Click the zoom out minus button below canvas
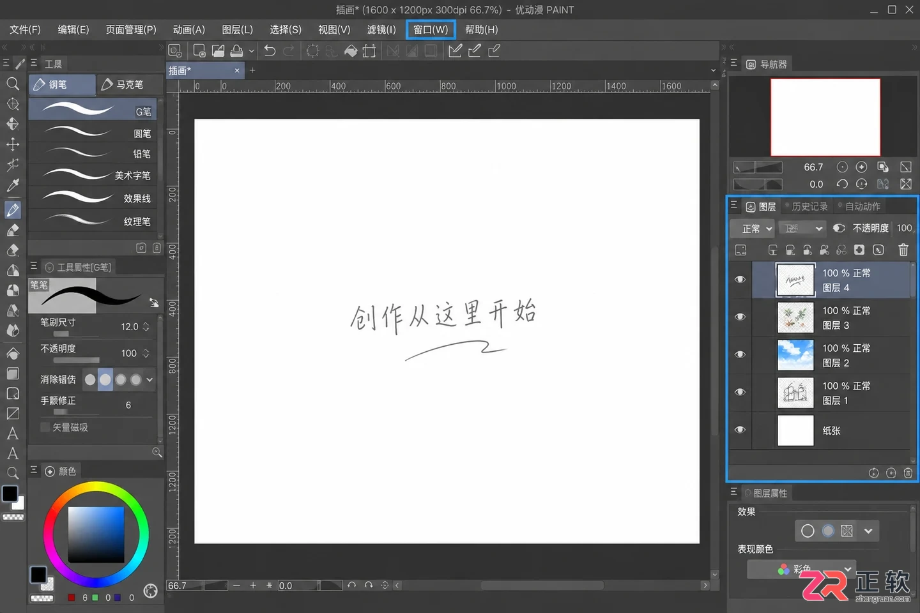The height and width of the screenshot is (613, 920). click(x=236, y=585)
